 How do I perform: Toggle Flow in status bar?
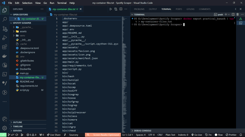tap(219, 135)
